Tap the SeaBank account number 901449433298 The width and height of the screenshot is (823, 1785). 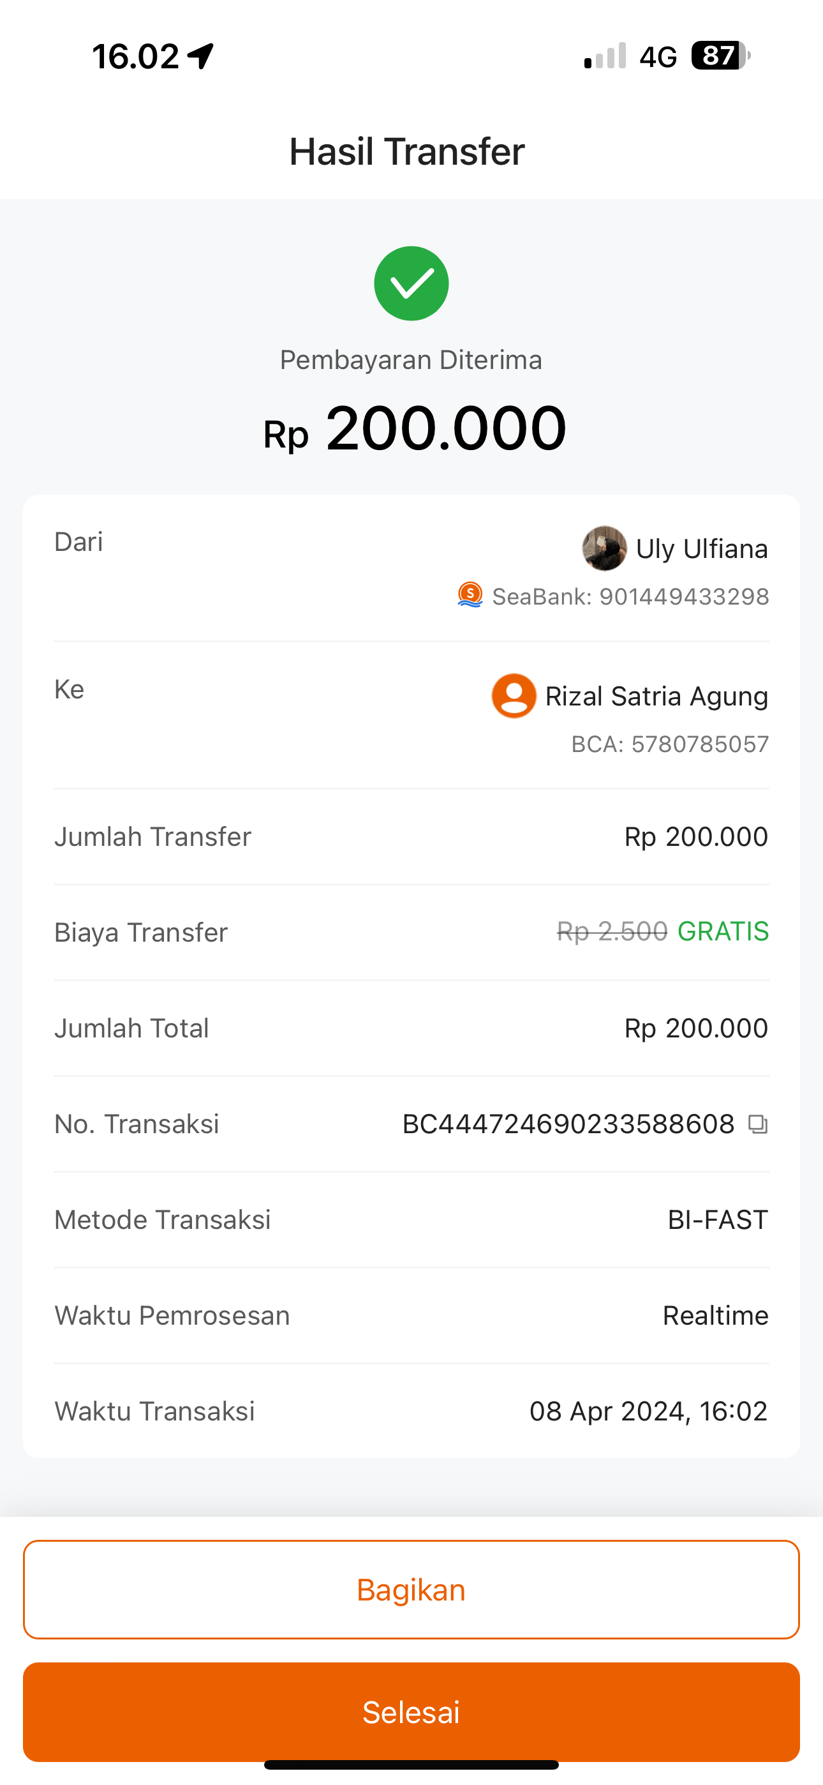(684, 597)
